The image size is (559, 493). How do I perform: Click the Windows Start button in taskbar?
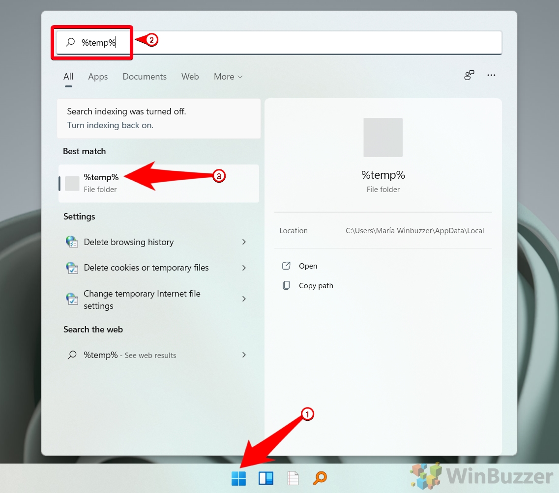point(238,478)
